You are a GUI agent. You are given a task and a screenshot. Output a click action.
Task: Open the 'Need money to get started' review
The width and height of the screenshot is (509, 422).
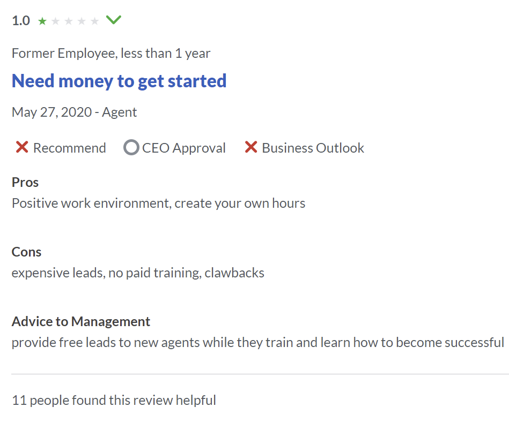pos(119,81)
